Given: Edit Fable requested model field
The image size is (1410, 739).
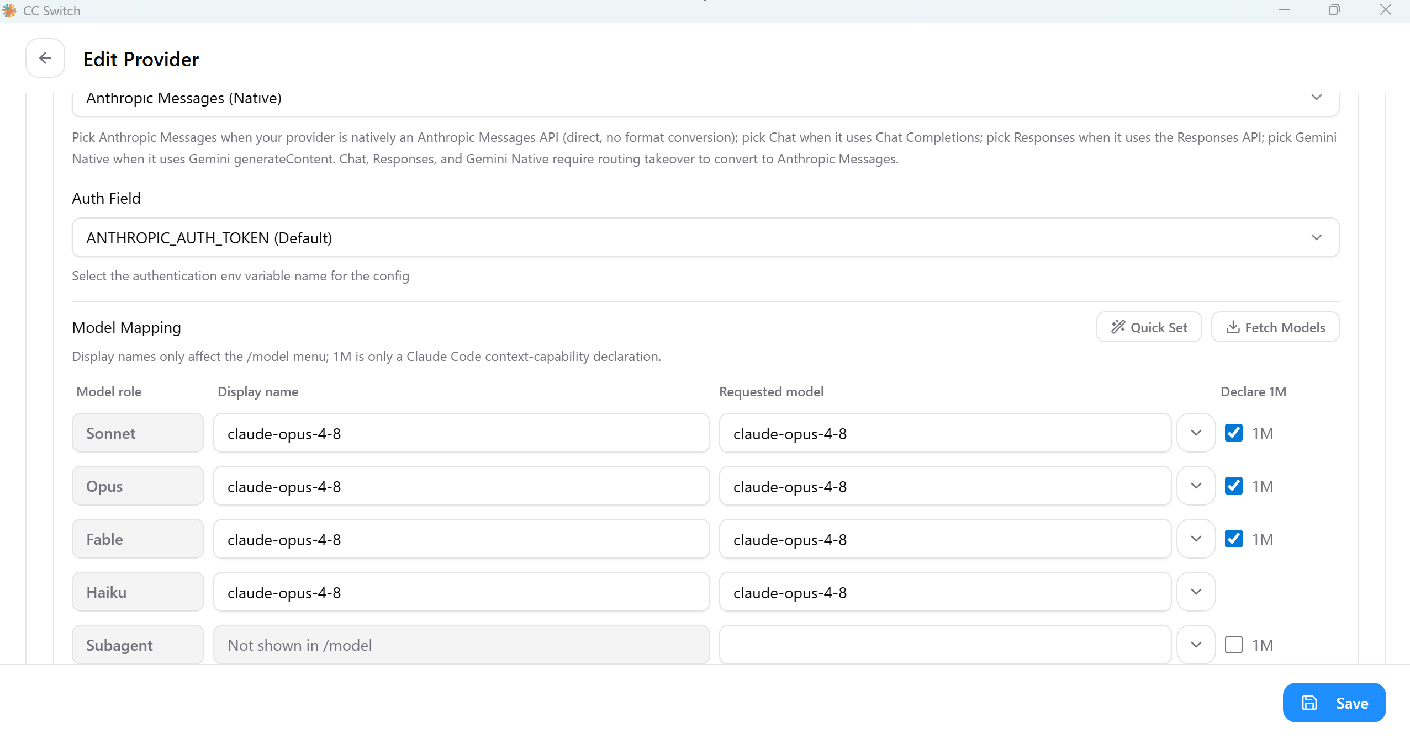Looking at the screenshot, I should pyautogui.click(x=945, y=539).
